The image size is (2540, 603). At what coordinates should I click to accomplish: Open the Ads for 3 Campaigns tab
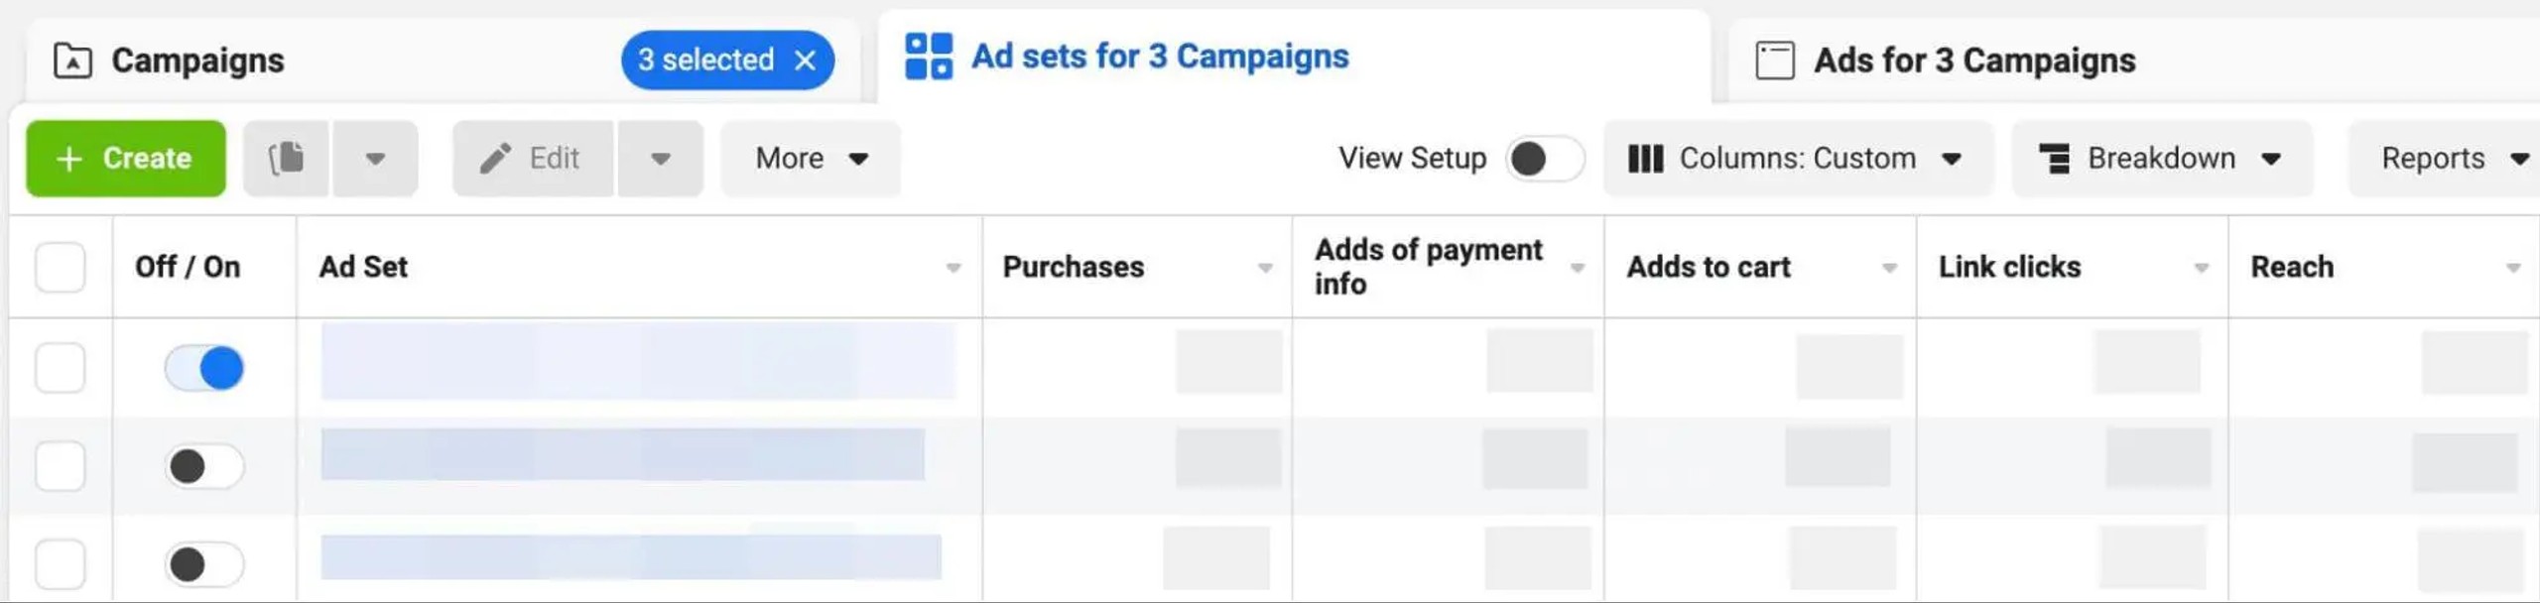point(1974,60)
